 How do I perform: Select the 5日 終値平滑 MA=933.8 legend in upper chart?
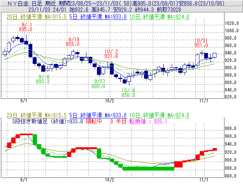pyautogui.click(x=98, y=17)
